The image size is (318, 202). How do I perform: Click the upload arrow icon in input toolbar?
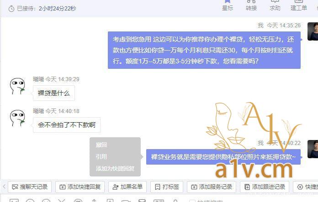tap(94, 201)
